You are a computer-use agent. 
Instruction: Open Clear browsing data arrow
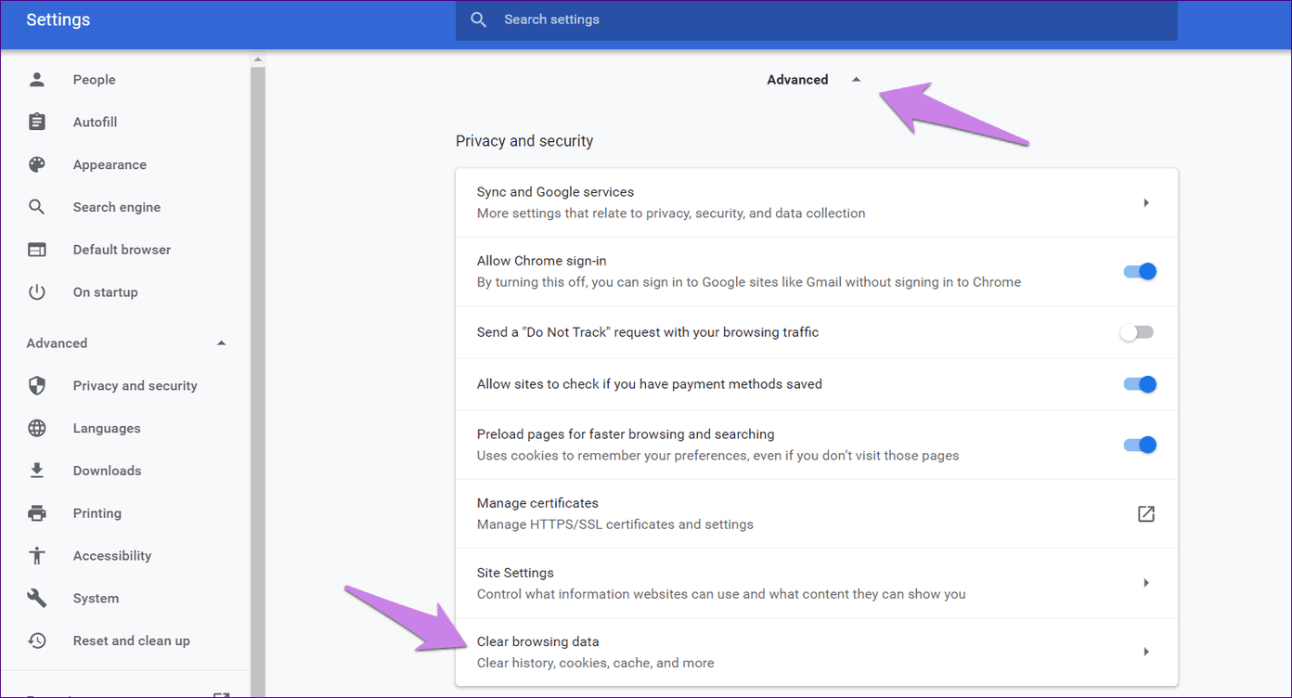pos(1146,652)
